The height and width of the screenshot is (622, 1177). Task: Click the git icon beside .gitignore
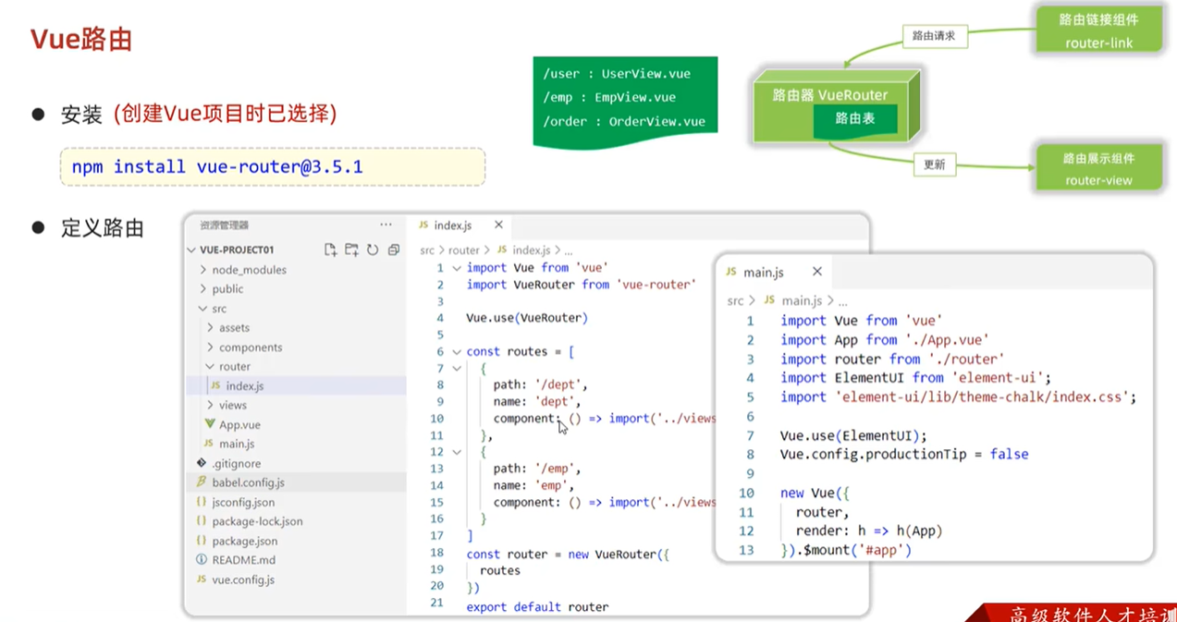click(202, 463)
